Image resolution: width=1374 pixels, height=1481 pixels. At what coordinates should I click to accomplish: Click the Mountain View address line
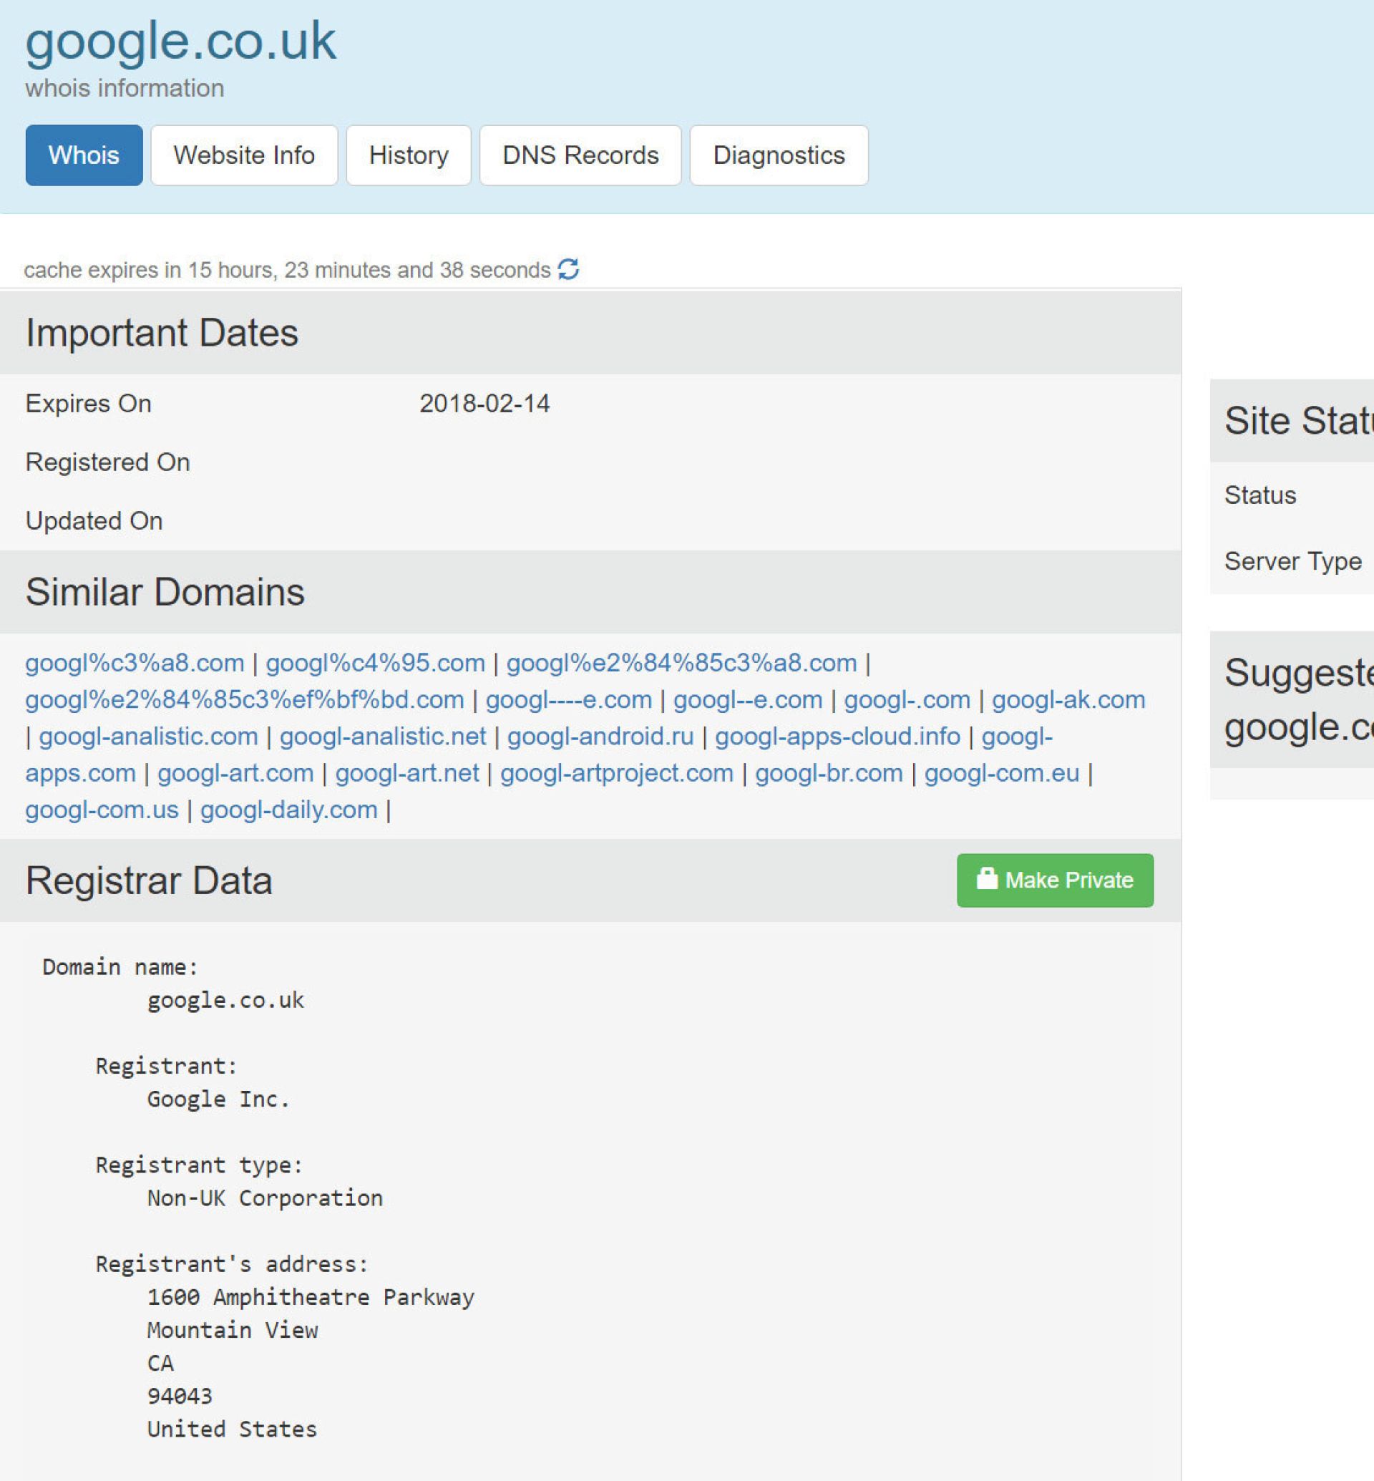click(x=232, y=1330)
